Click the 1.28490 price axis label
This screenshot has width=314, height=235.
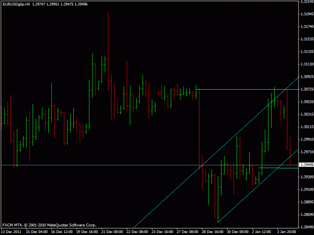click(x=307, y=227)
